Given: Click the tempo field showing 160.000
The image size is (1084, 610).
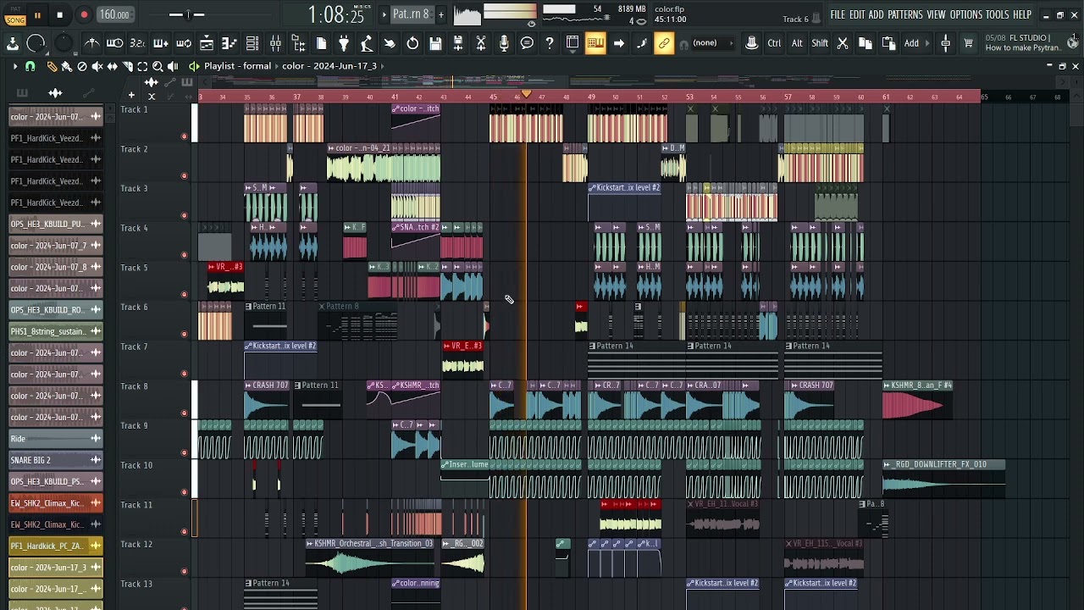Looking at the screenshot, I should (114, 14).
